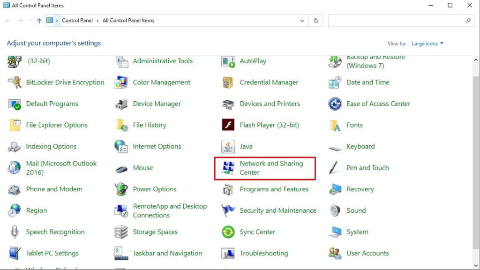Open the File History folder icon

[121, 125]
